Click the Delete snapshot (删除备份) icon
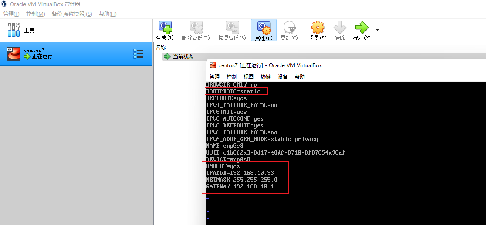This screenshot has width=486, height=225. tap(196, 27)
